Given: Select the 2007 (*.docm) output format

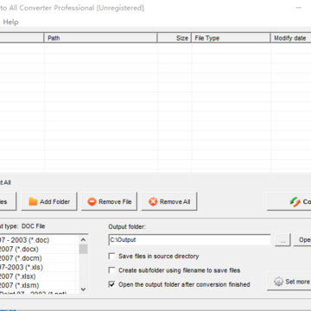Looking at the screenshot, I should [x=39, y=258].
